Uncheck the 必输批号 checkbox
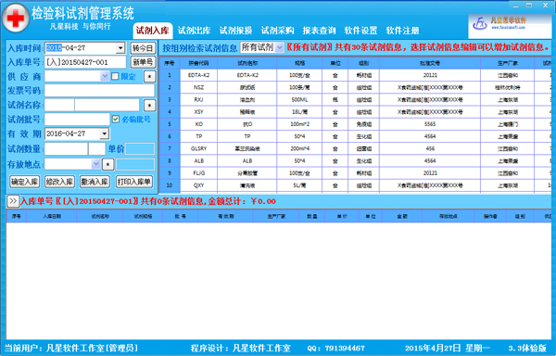556x356 pixels. pos(116,120)
